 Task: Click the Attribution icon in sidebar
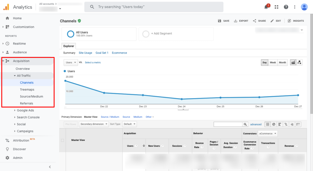pos(7,140)
